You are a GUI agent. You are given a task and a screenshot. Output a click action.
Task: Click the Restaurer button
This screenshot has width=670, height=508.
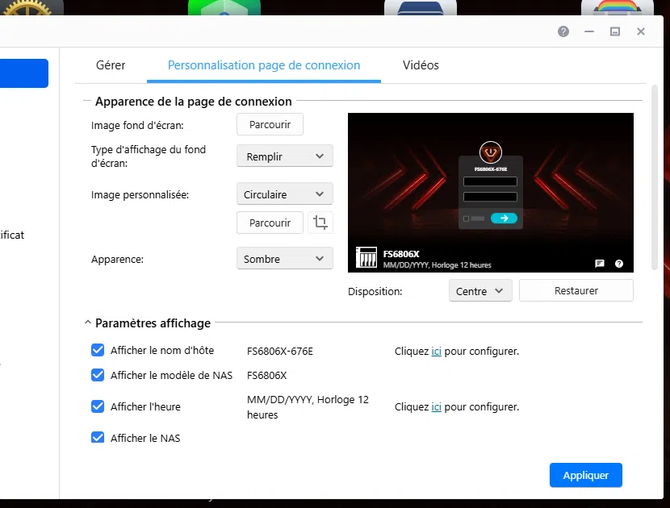[x=576, y=291]
